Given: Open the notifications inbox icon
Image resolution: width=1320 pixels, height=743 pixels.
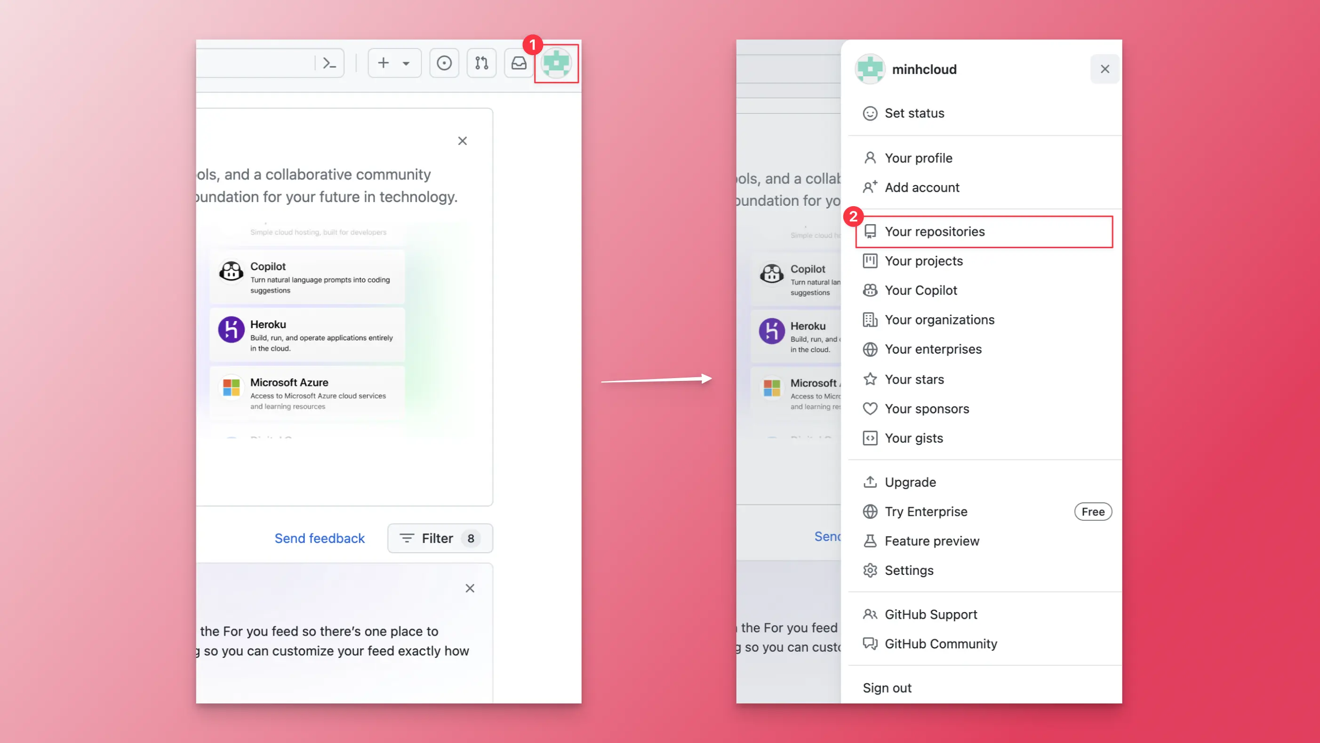Looking at the screenshot, I should tap(519, 63).
